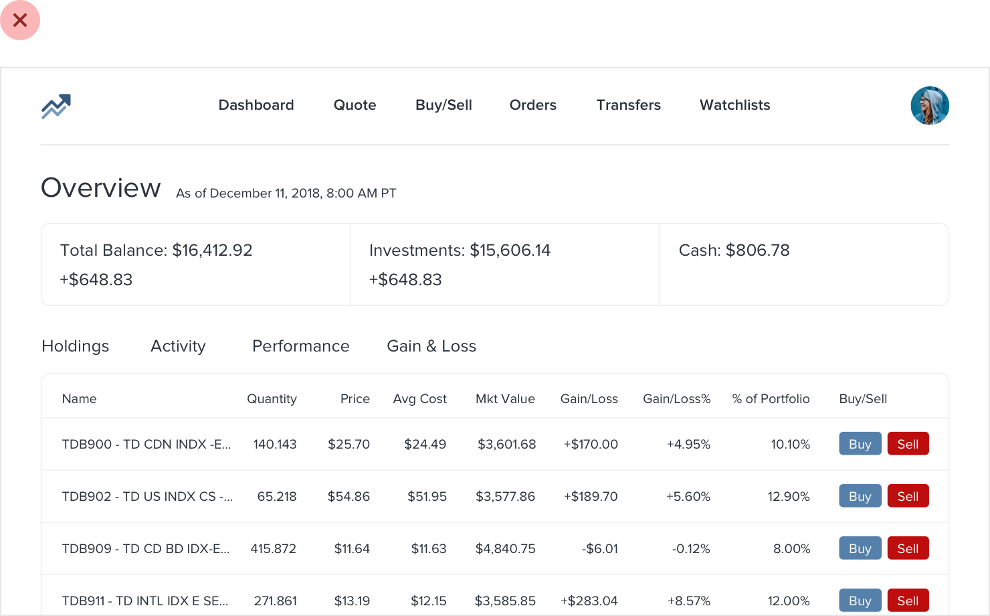Open the Quote page
This screenshot has height=616, width=990.
pos(355,105)
